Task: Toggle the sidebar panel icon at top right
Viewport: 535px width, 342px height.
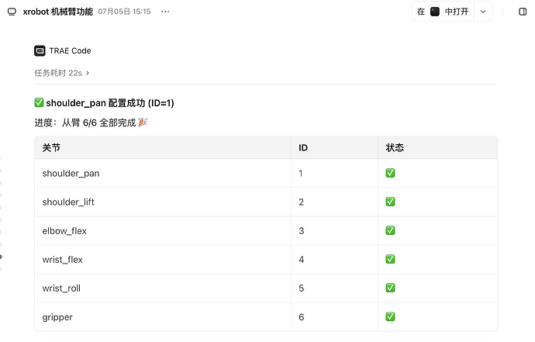Action: (x=523, y=12)
